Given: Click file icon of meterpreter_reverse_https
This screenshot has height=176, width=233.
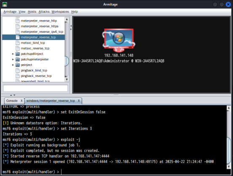Looking at the screenshot, I should [x=18, y=26].
